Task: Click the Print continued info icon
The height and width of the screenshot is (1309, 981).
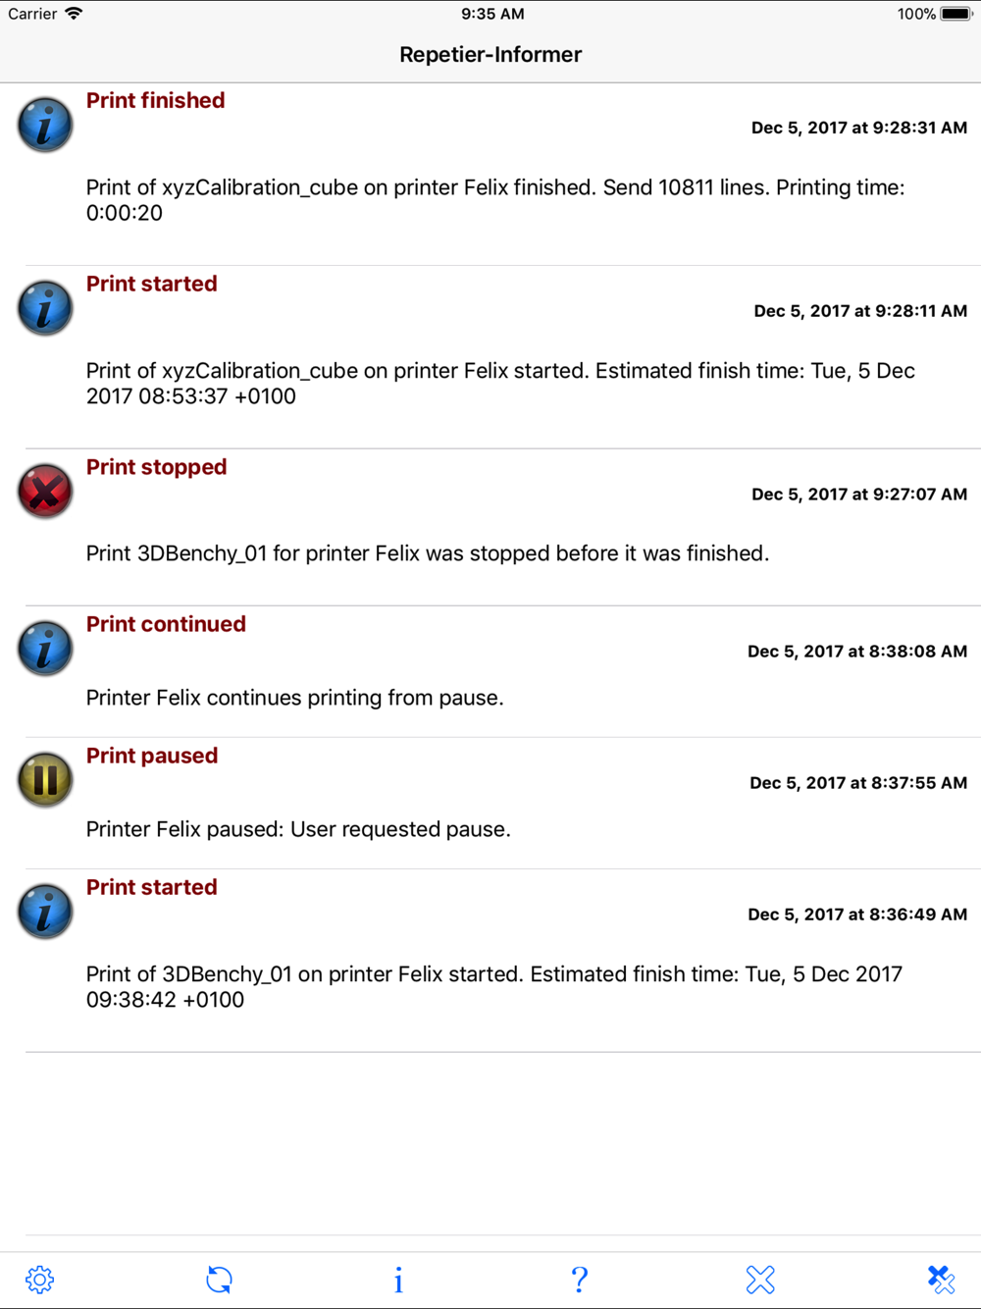Action: coord(45,648)
